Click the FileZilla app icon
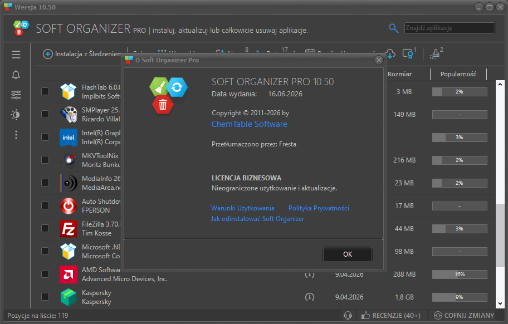Viewport: 508px width, 324px height. [69, 228]
